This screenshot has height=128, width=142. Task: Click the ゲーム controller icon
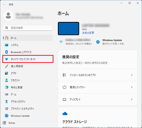(x=6, y=94)
